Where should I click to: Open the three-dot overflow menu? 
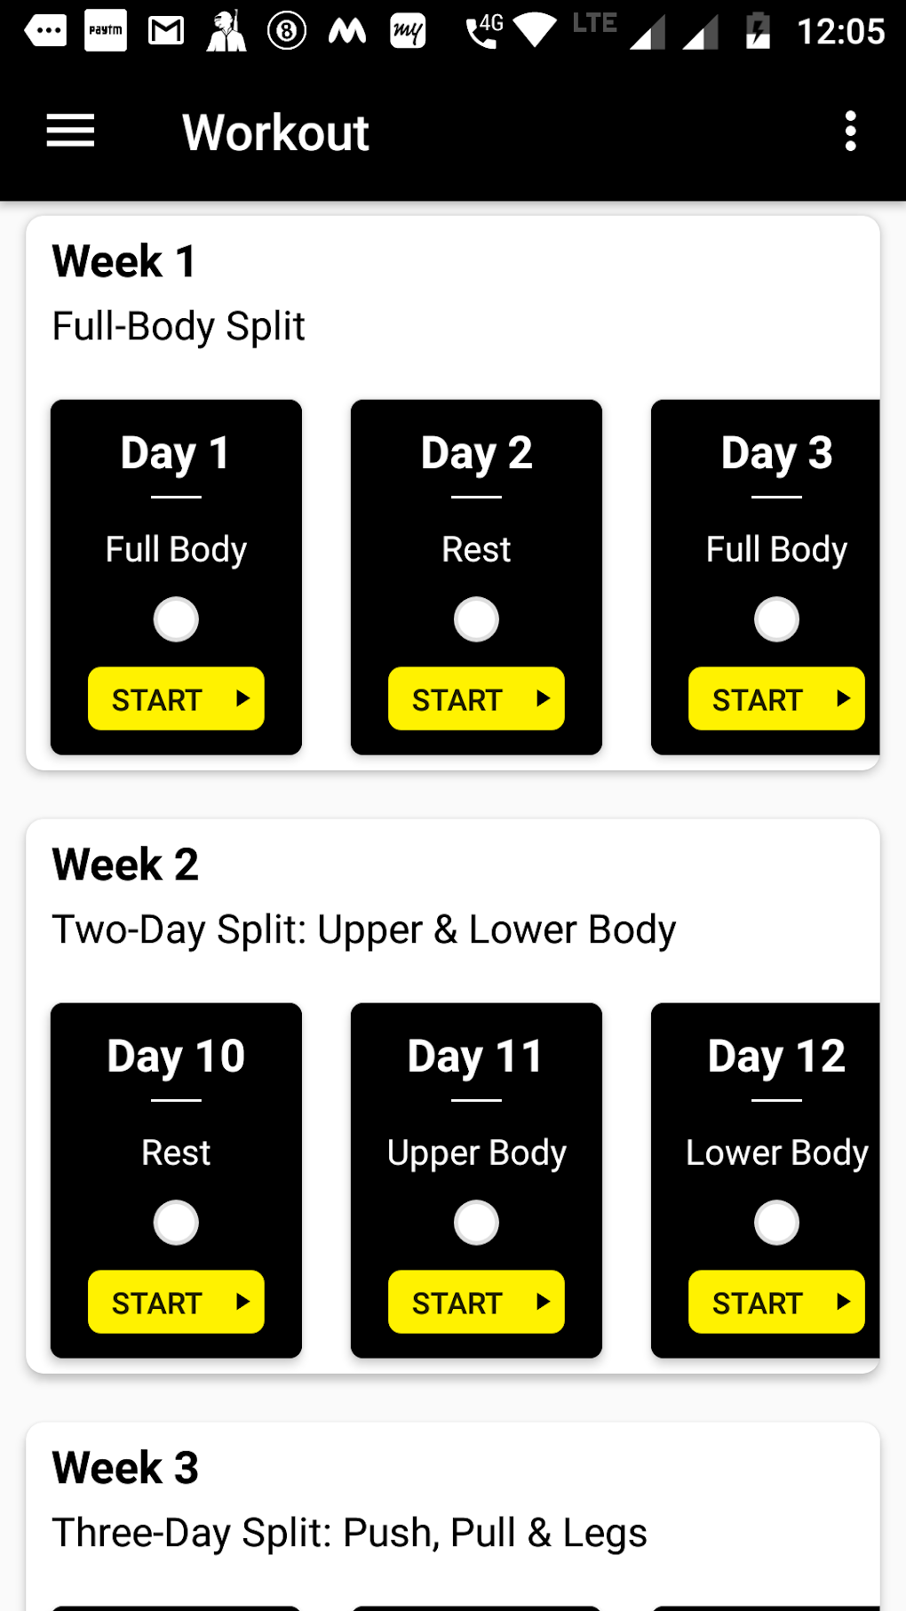click(x=850, y=132)
